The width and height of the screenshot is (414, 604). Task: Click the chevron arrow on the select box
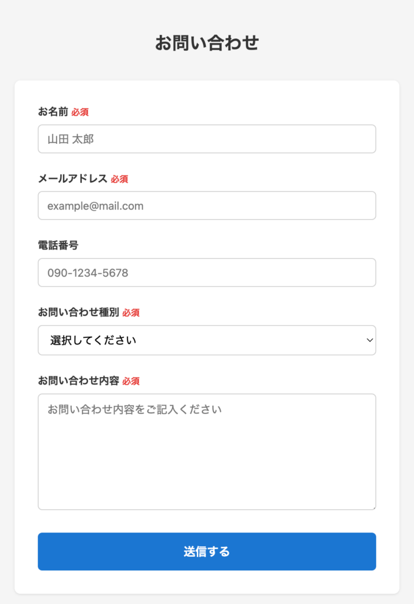370,340
